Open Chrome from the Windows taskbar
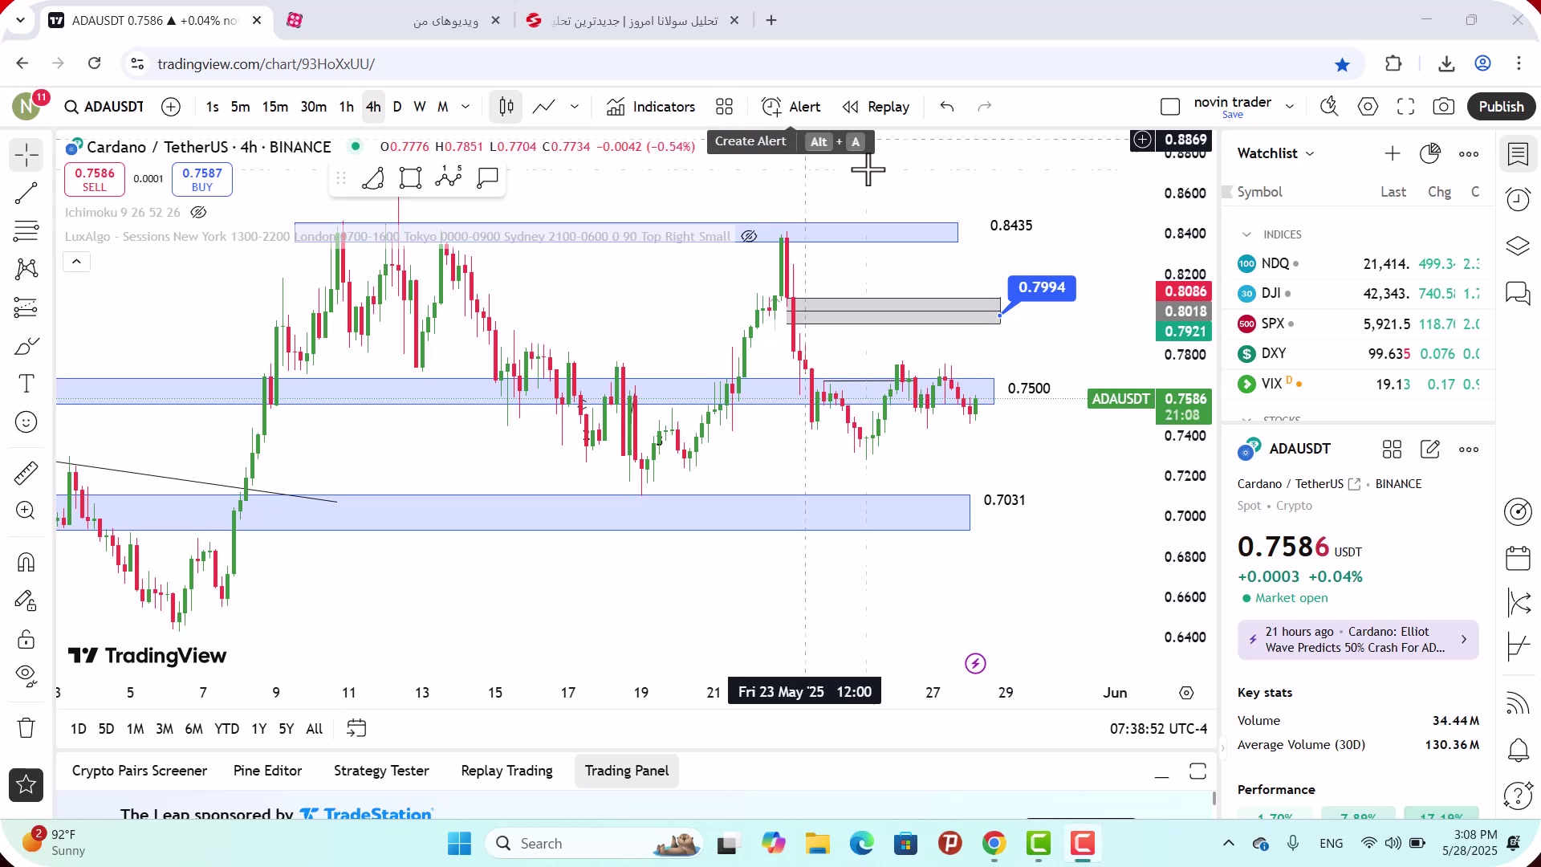 click(994, 844)
